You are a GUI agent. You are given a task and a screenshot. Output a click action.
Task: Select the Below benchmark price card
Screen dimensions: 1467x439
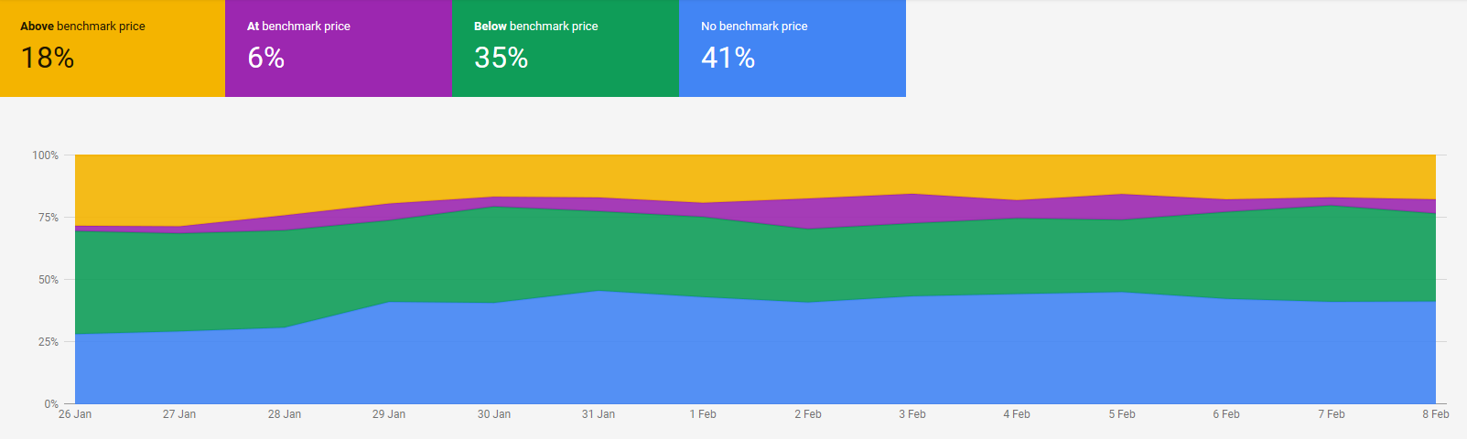pos(566,48)
